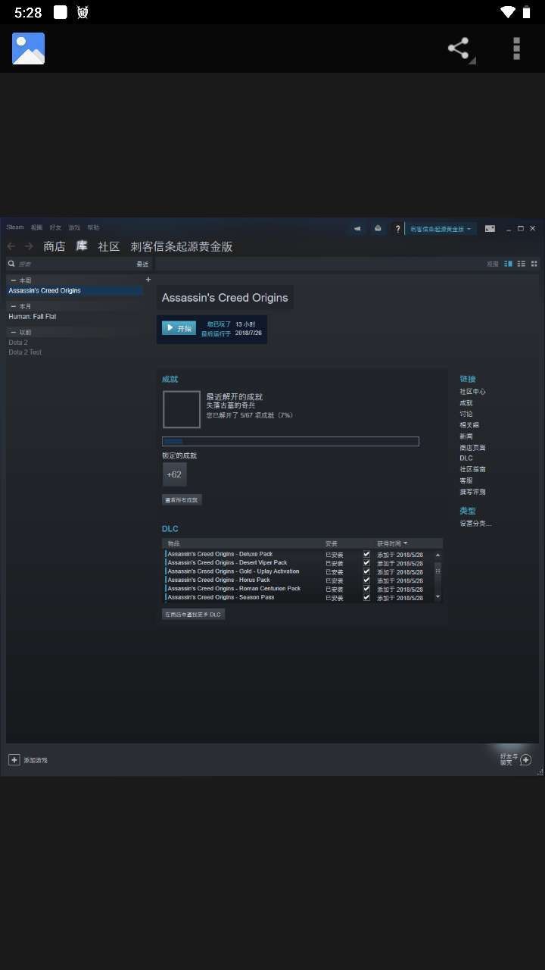The height and width of the screenshot is (970, 545).
Task: Open the 撰写评测 link
Action: click(472, 492)
